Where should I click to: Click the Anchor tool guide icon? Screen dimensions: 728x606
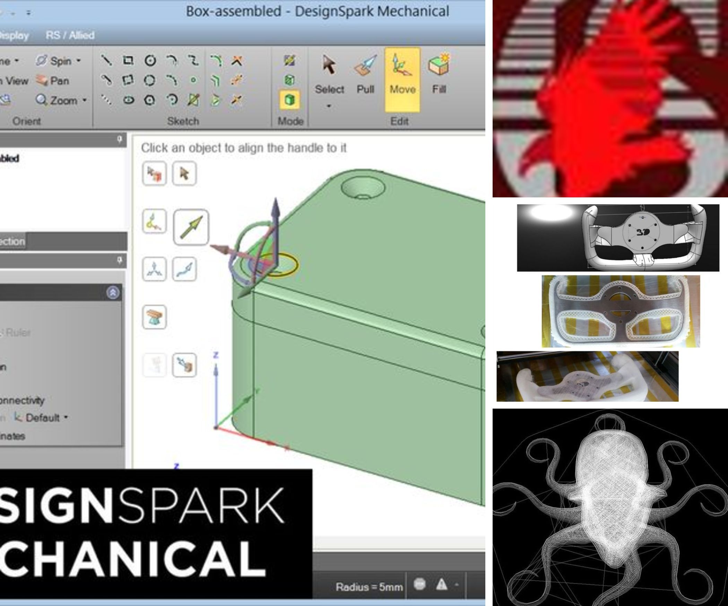coord(154,221)
